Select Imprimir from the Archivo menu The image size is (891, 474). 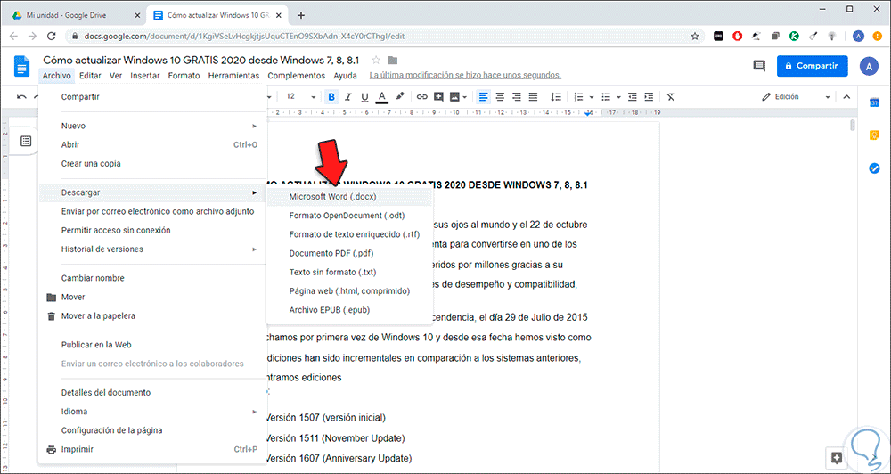tap(152, 449)
